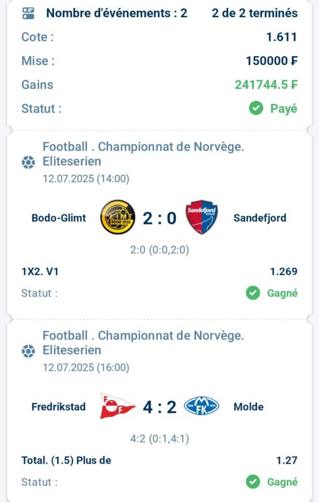
Task: Click the 1X2. V1 bet label
Action: (x=40, y=271)
